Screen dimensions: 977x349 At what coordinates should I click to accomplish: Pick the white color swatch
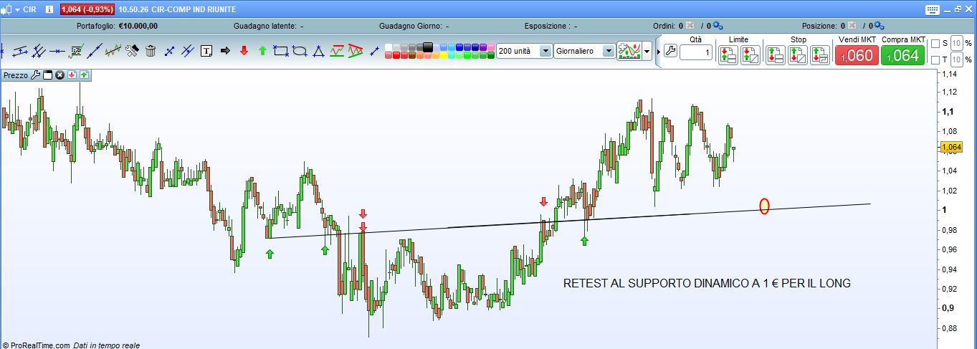(389, 47)
